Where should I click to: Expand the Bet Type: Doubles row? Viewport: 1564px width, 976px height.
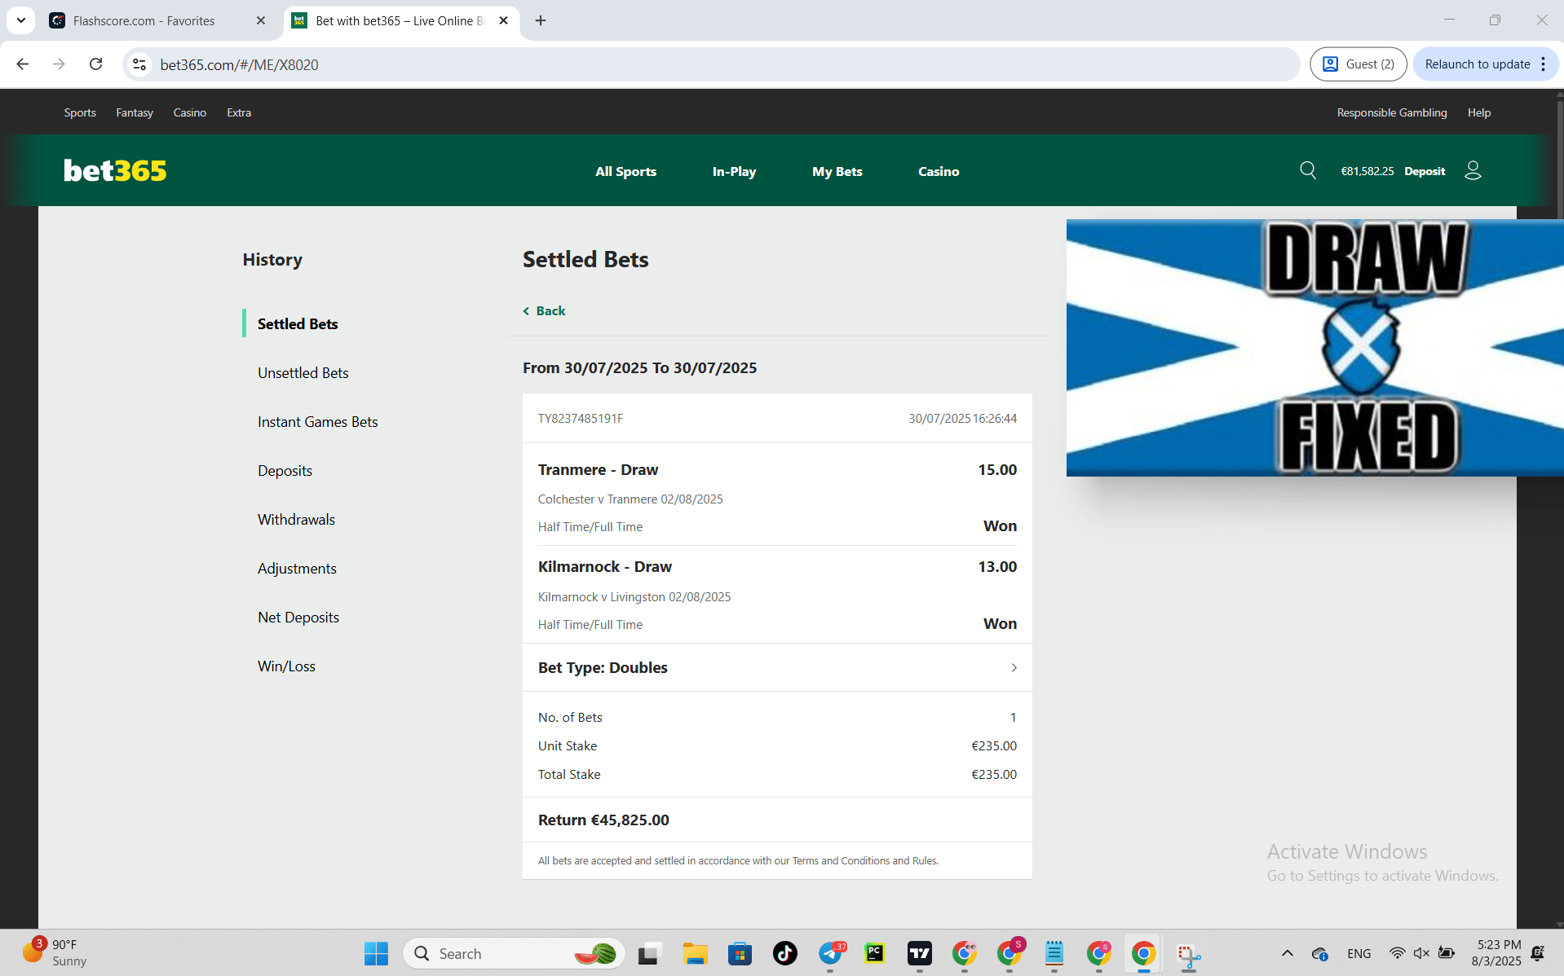tap(776, 667)
